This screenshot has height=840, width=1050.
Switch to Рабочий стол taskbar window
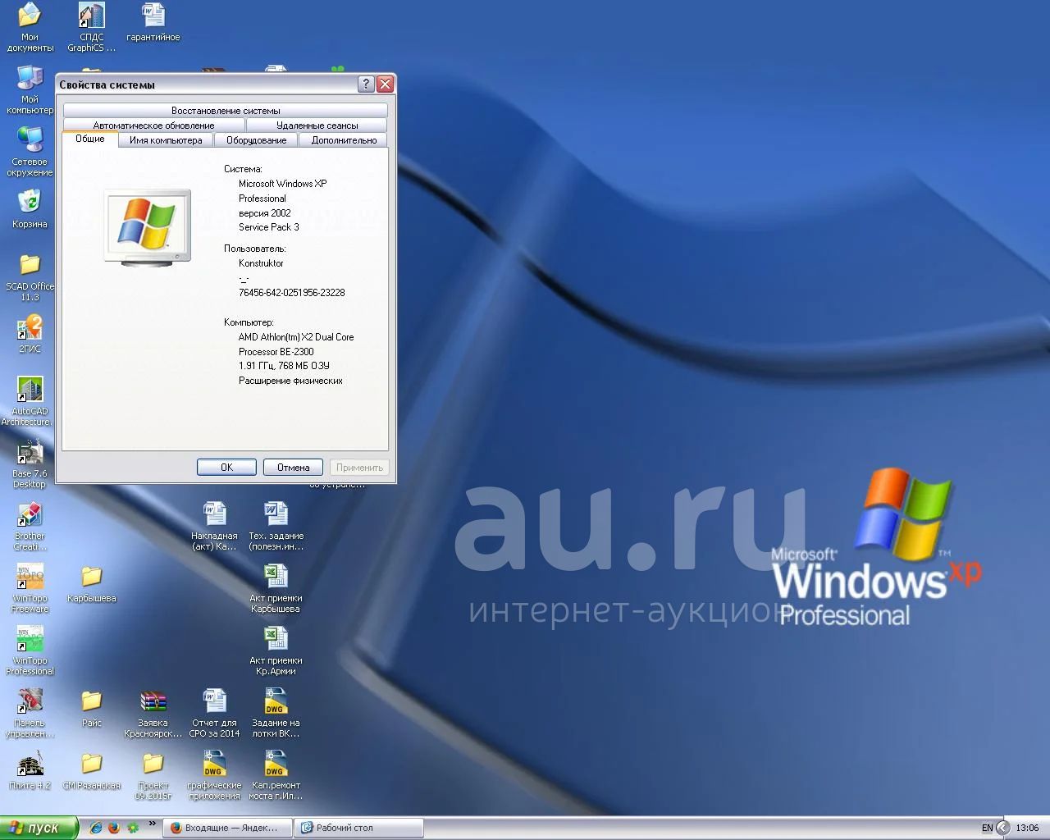point(359,828)
